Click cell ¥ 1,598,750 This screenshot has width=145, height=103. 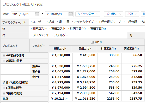pos(85,66)
